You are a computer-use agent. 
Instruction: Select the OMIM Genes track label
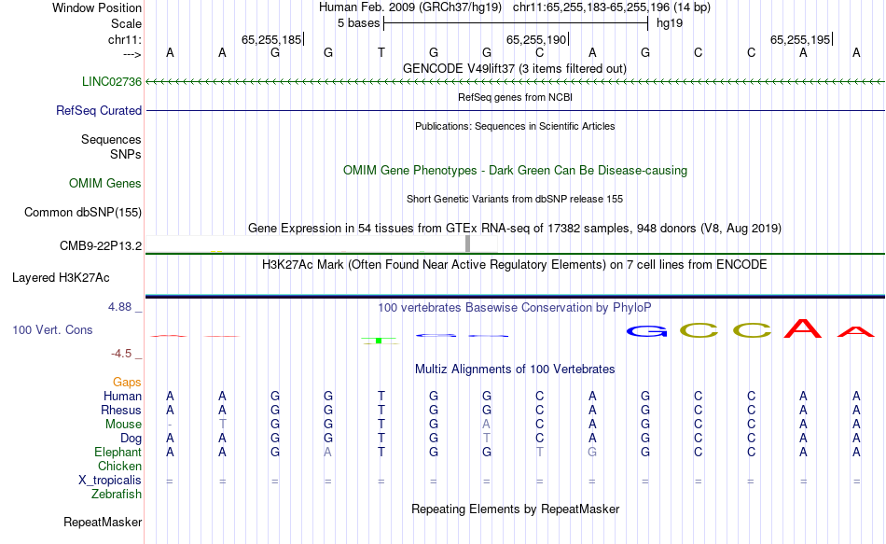104,183
